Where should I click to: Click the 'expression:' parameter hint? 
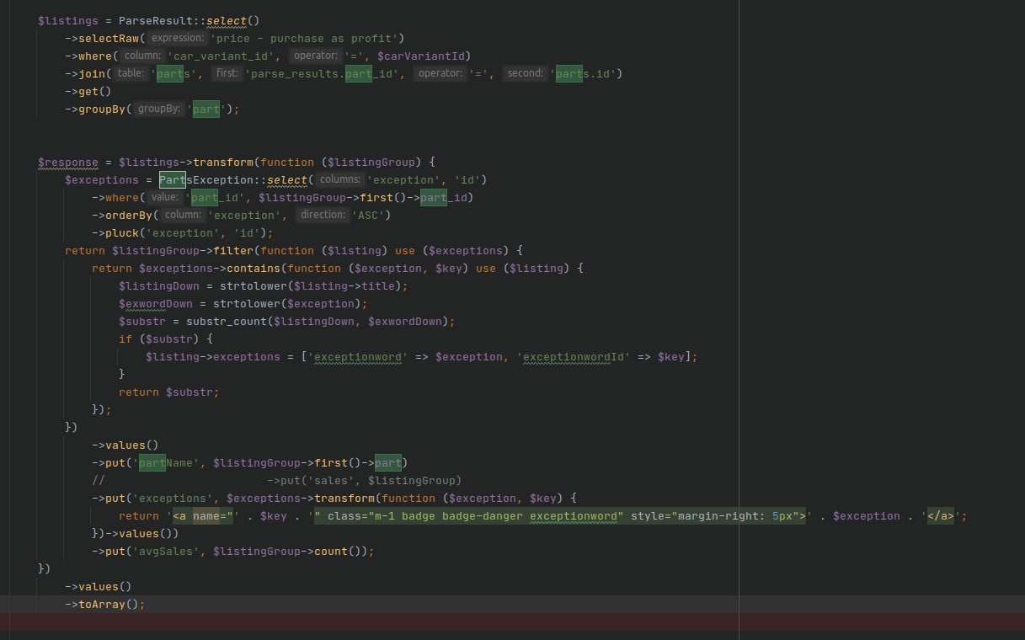(x=177, y=38)
